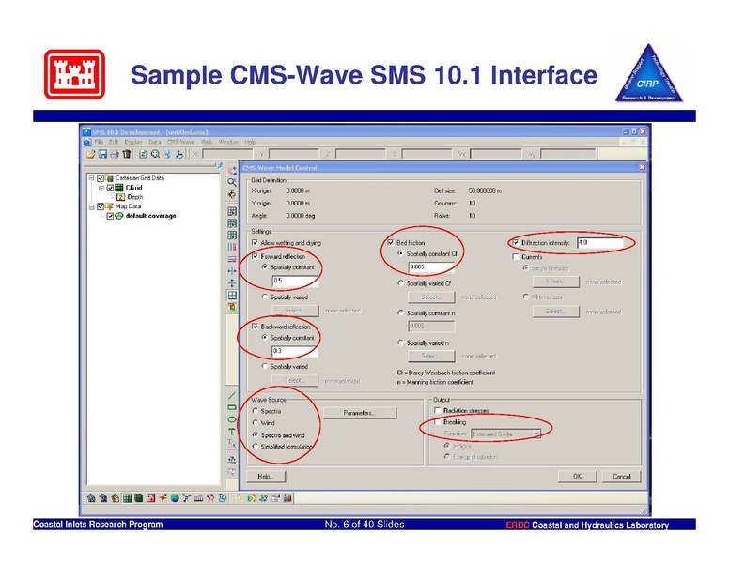Select the green Line drawing tool
Image resolution: width=729 pixels, height=563 pixels.
(x=231, y=395)
